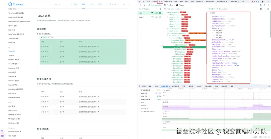Show more DevTools tabs with the chevron
Screen dimensions: 271x139
pyautogui.click(x=243, y=1)
